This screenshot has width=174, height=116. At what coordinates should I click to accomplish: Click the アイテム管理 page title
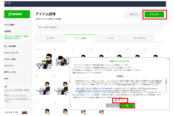click(x=45, y=14)
